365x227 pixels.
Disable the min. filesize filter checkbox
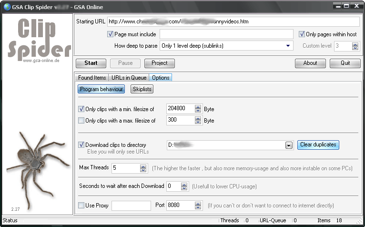81,109
